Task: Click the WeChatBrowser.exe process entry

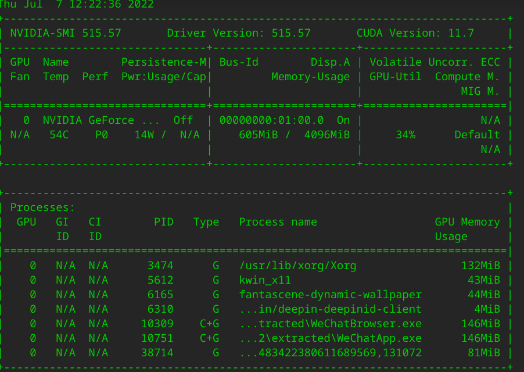Action: click(330, 324)
